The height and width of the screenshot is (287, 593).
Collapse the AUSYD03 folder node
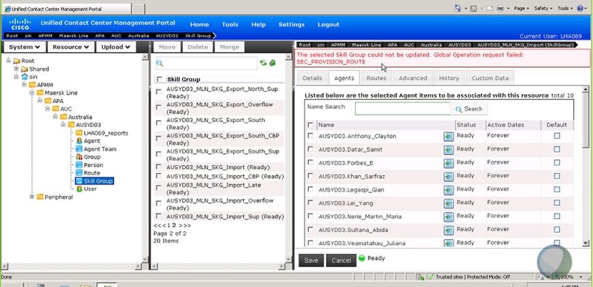[63, 125]
